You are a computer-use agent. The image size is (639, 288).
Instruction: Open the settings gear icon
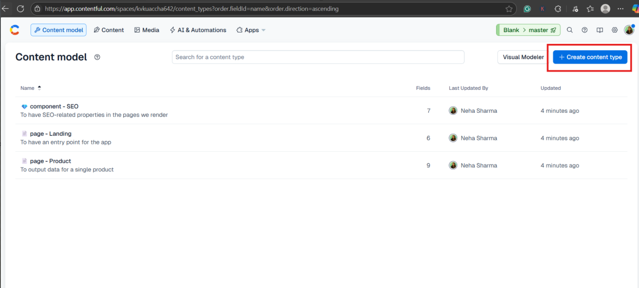pyautogui.click(x=614, y=30)
